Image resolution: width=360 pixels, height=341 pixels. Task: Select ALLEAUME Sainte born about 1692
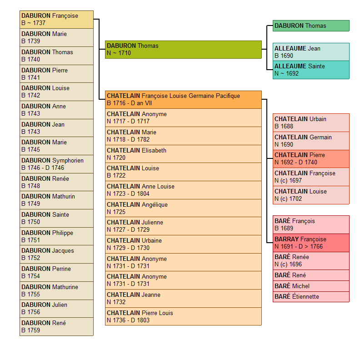click(x=311, y=70)
